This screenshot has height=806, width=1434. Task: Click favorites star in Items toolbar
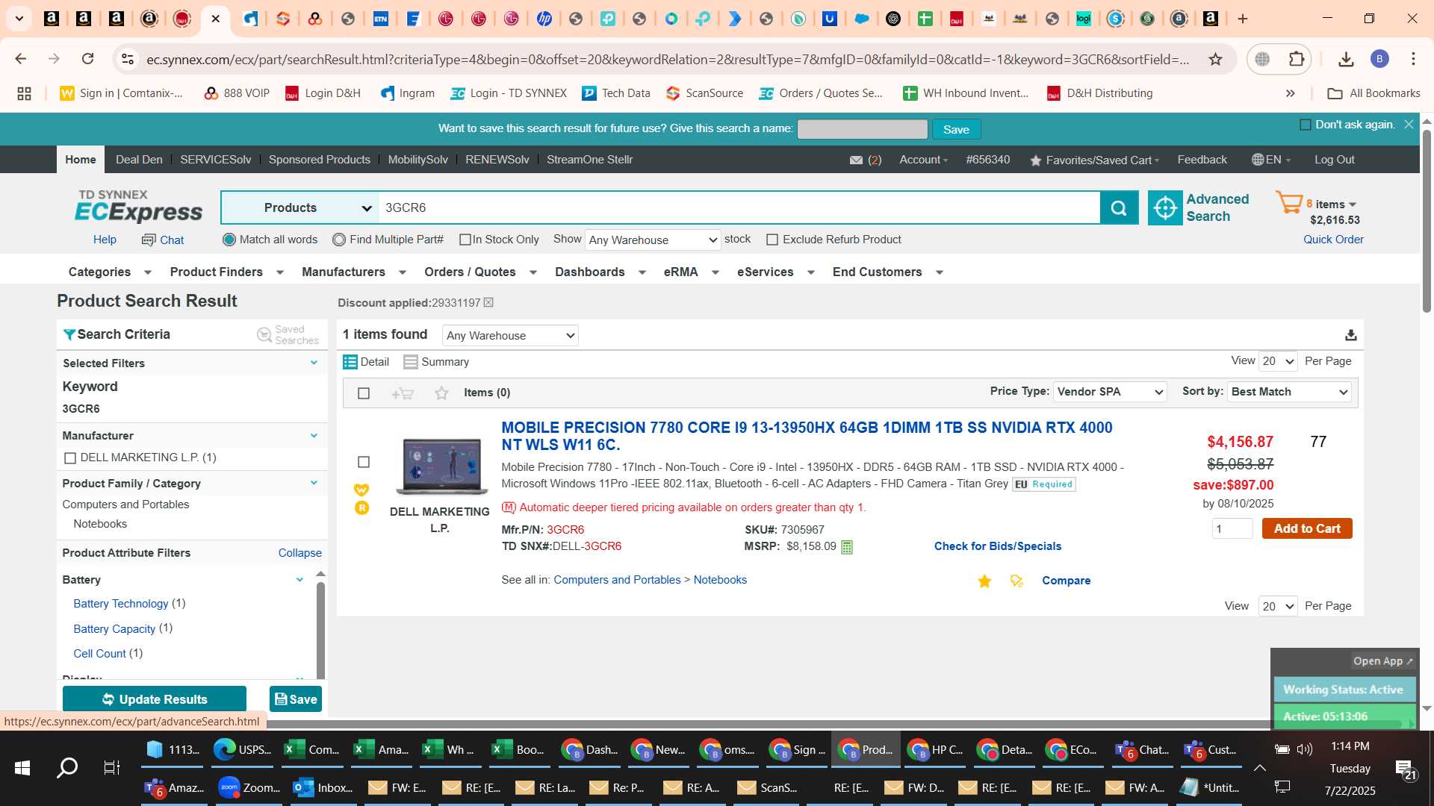click(441, 393)
